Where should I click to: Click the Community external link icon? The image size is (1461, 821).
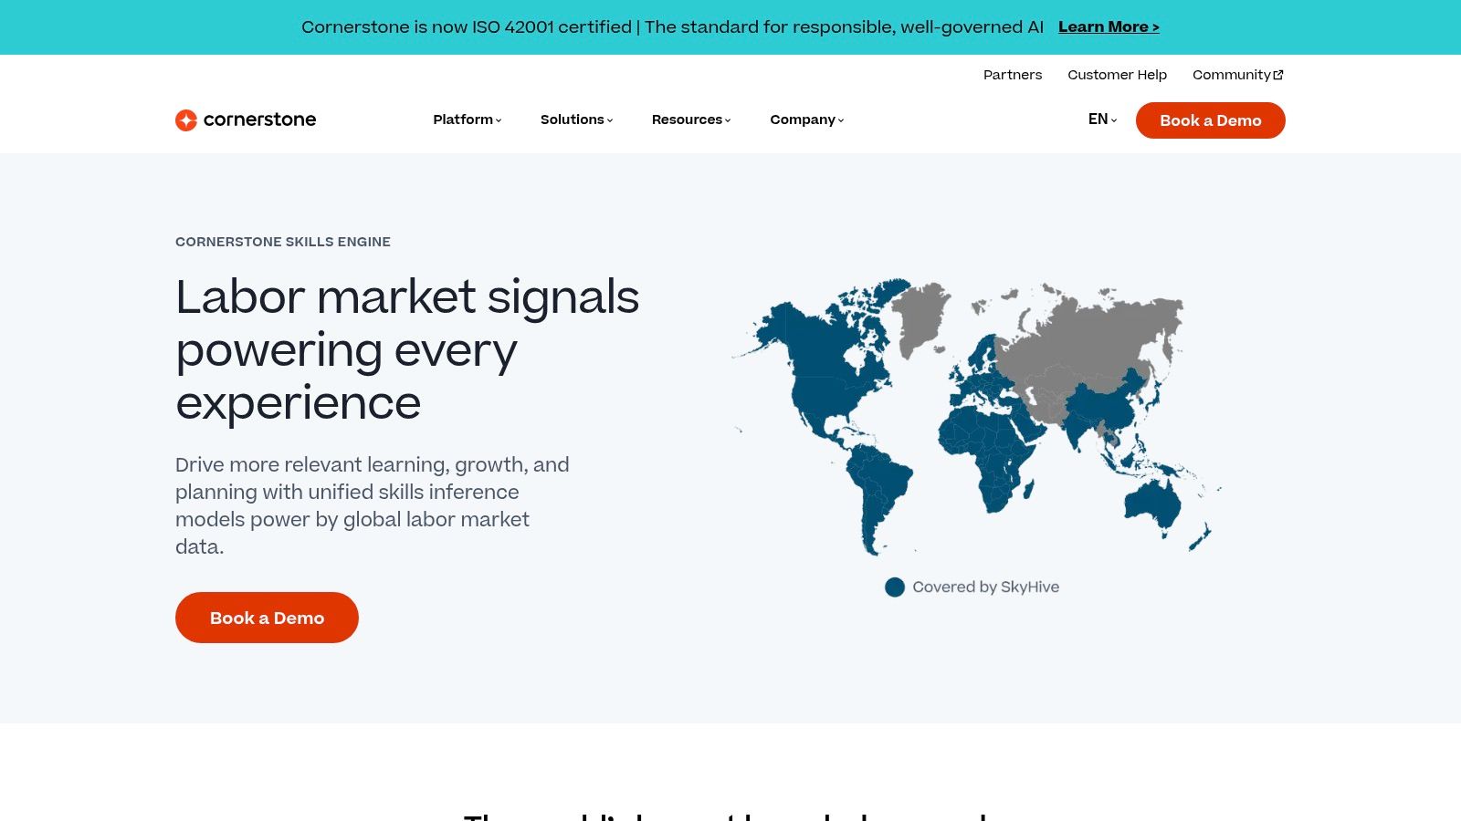1278,75
